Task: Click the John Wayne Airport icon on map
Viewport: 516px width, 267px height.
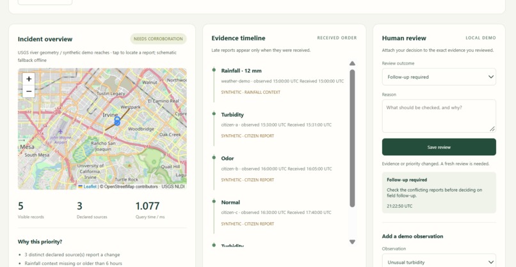Action: 60,132
